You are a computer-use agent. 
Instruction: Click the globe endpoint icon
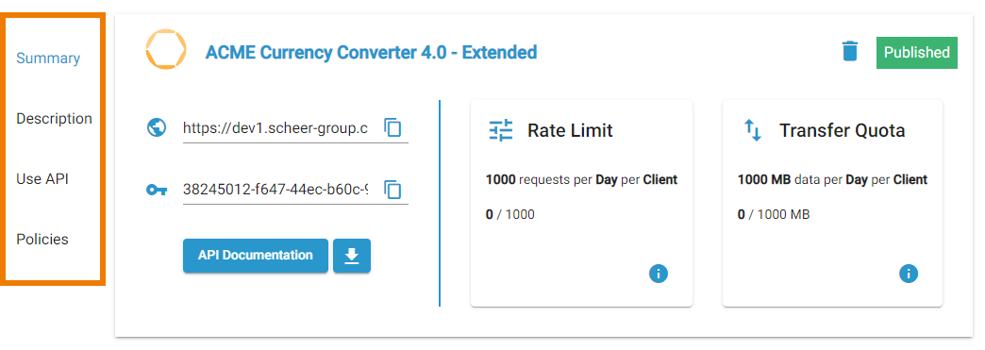[157, 127]
